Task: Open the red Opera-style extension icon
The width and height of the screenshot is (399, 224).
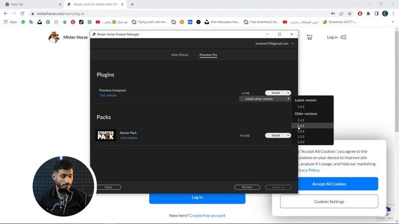Action: [360, 14]
